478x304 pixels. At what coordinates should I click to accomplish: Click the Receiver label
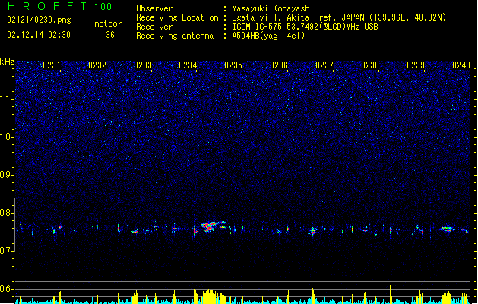[154, 27]
